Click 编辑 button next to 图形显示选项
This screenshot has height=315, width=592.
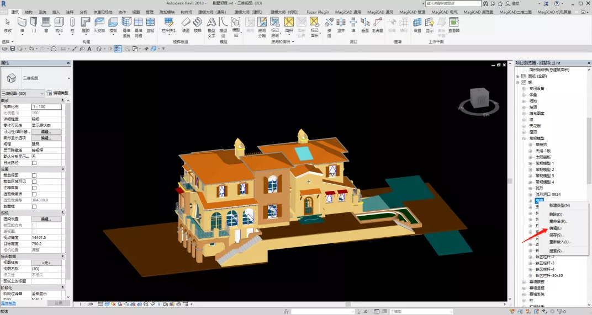[46, 138]
